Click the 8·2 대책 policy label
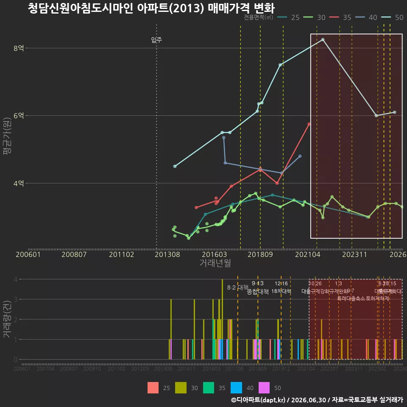Viewport: 407px width, 407px height. tap(237, 287)
